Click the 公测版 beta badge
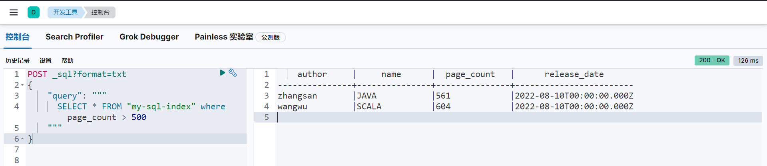This screenshot has height=166, width=767. (271, 38)
